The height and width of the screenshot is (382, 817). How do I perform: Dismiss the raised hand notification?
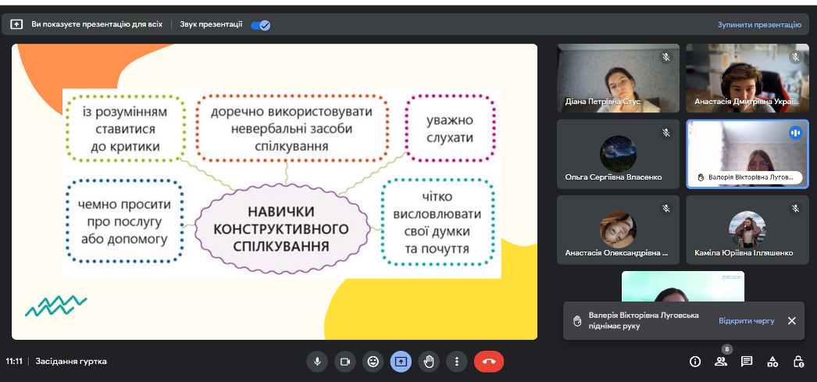791,321
